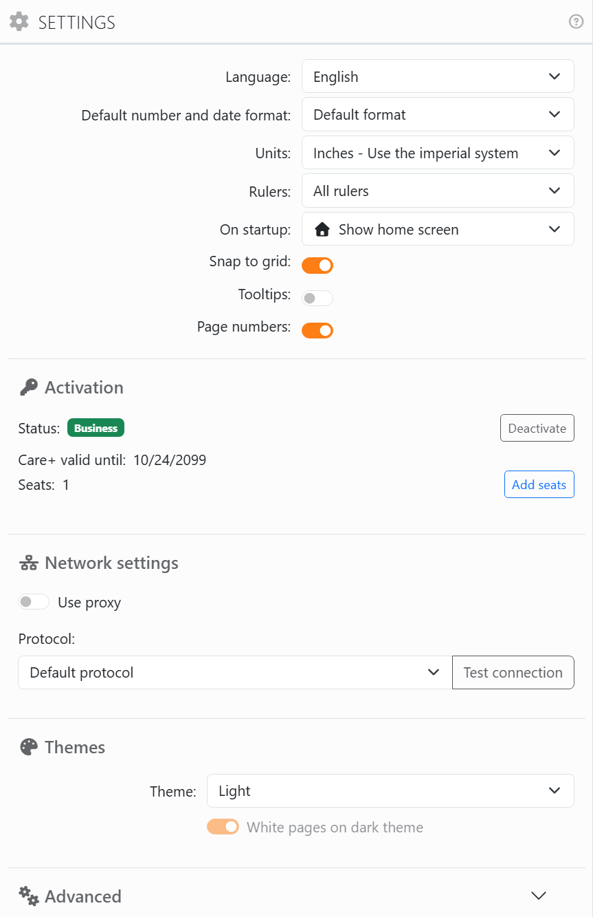Click the Advanced gears icon
The width and height of the screenshot is (593, 917).
pyautogui.click(x=28, y=896)
